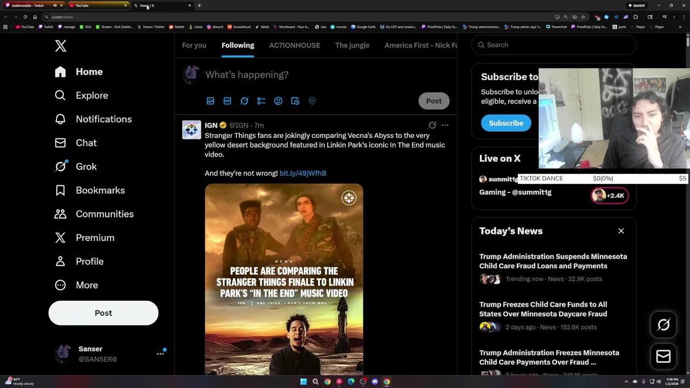Click the browser Home button
690x388 pixels.
(35, 17)
